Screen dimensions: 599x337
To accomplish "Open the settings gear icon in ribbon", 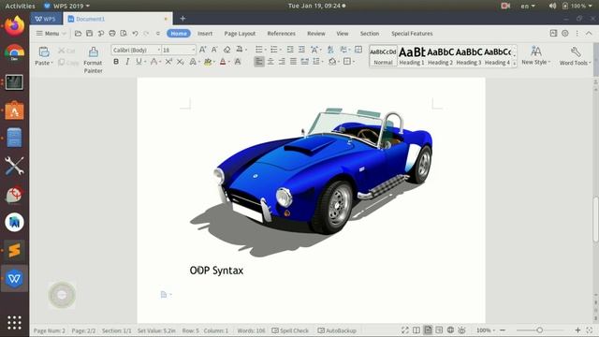I will pyautogui.click(x=565, y=34).
